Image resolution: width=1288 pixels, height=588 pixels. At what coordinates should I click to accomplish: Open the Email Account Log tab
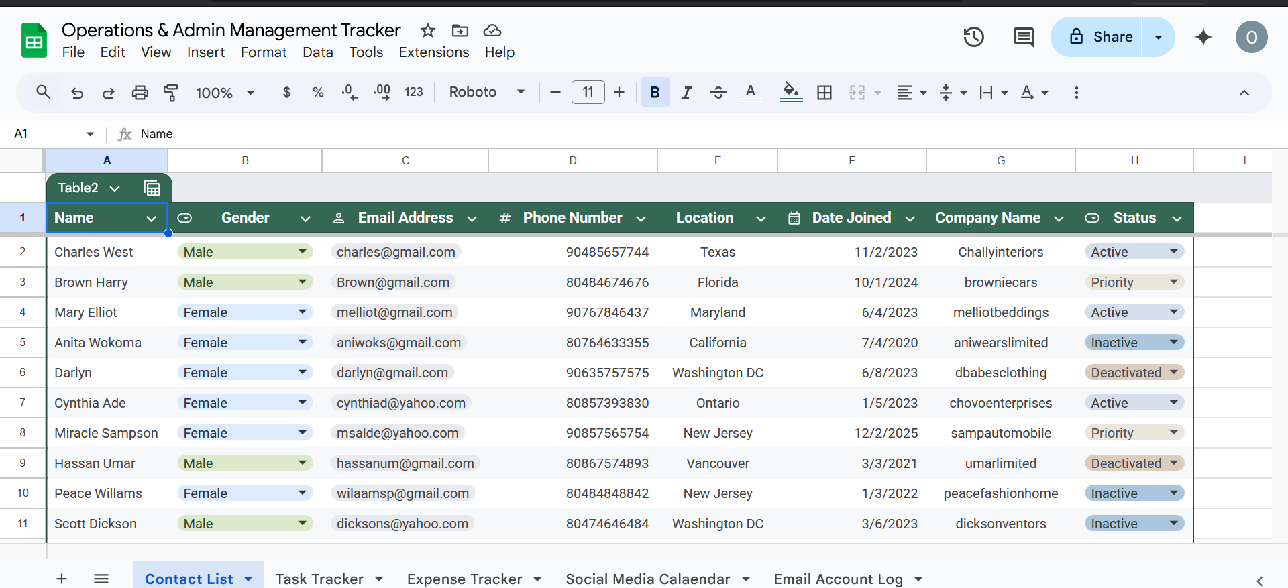coord(838,579)
